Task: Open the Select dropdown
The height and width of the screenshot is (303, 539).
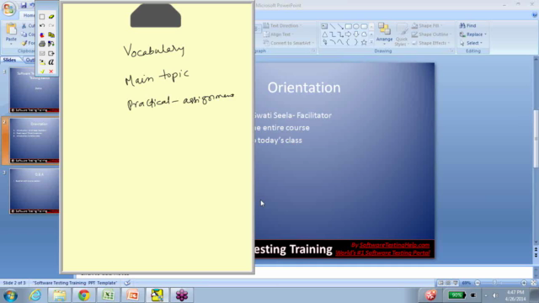Action: 471,43
